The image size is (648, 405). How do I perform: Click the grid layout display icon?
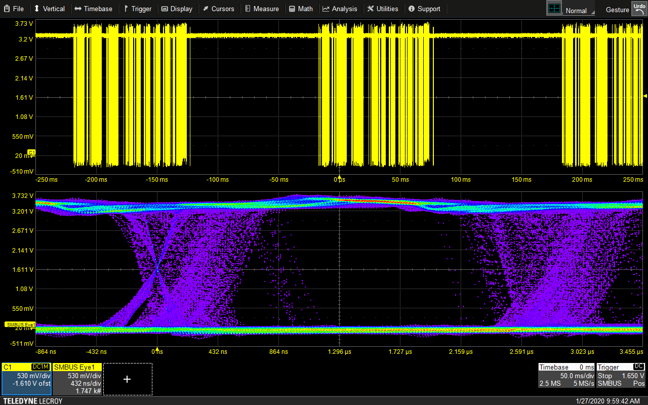[554, 9]
